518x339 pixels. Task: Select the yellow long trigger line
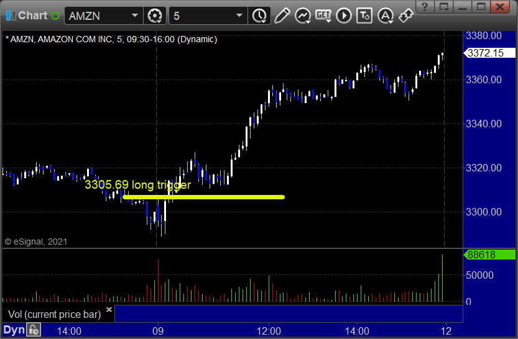coord(203,197)
